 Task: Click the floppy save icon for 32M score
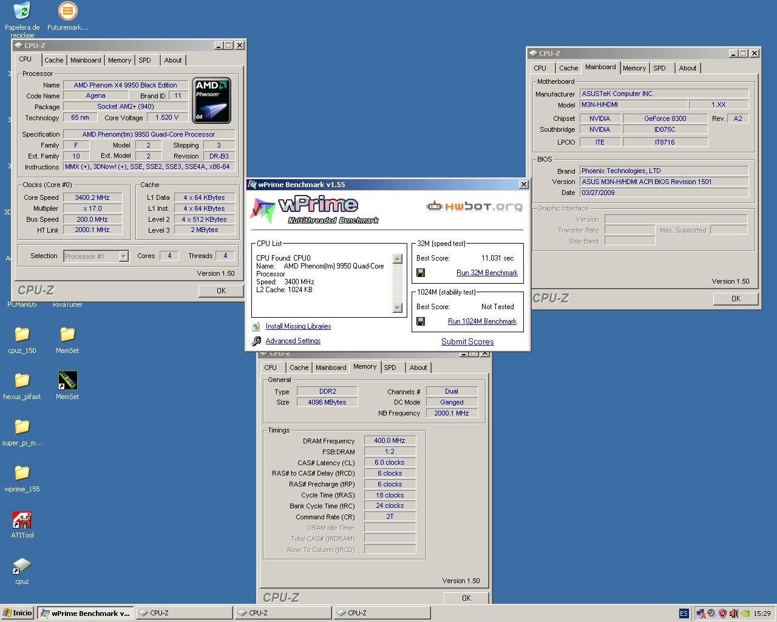click(x=421, y=273)
